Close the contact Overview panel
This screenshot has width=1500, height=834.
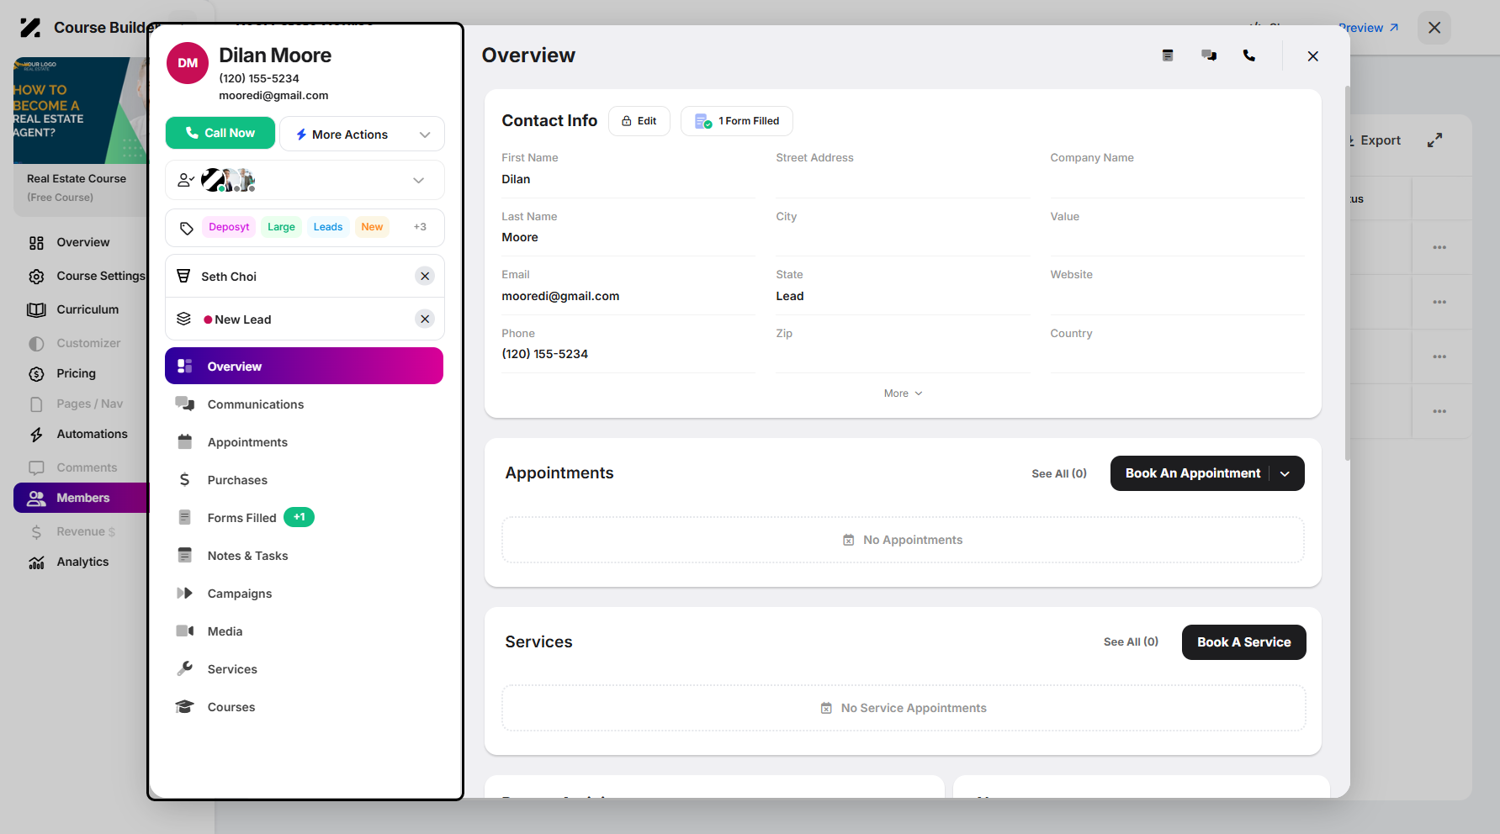(1312, 56)
